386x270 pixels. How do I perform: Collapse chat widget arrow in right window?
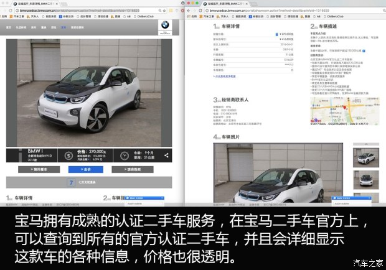pyautogui.click(x=369, y=198)
